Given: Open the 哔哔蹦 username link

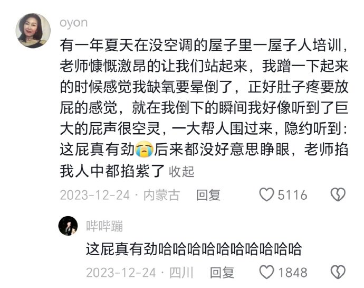Looking at the screenshot, I should pyautogui.click(x=104, y=226).
